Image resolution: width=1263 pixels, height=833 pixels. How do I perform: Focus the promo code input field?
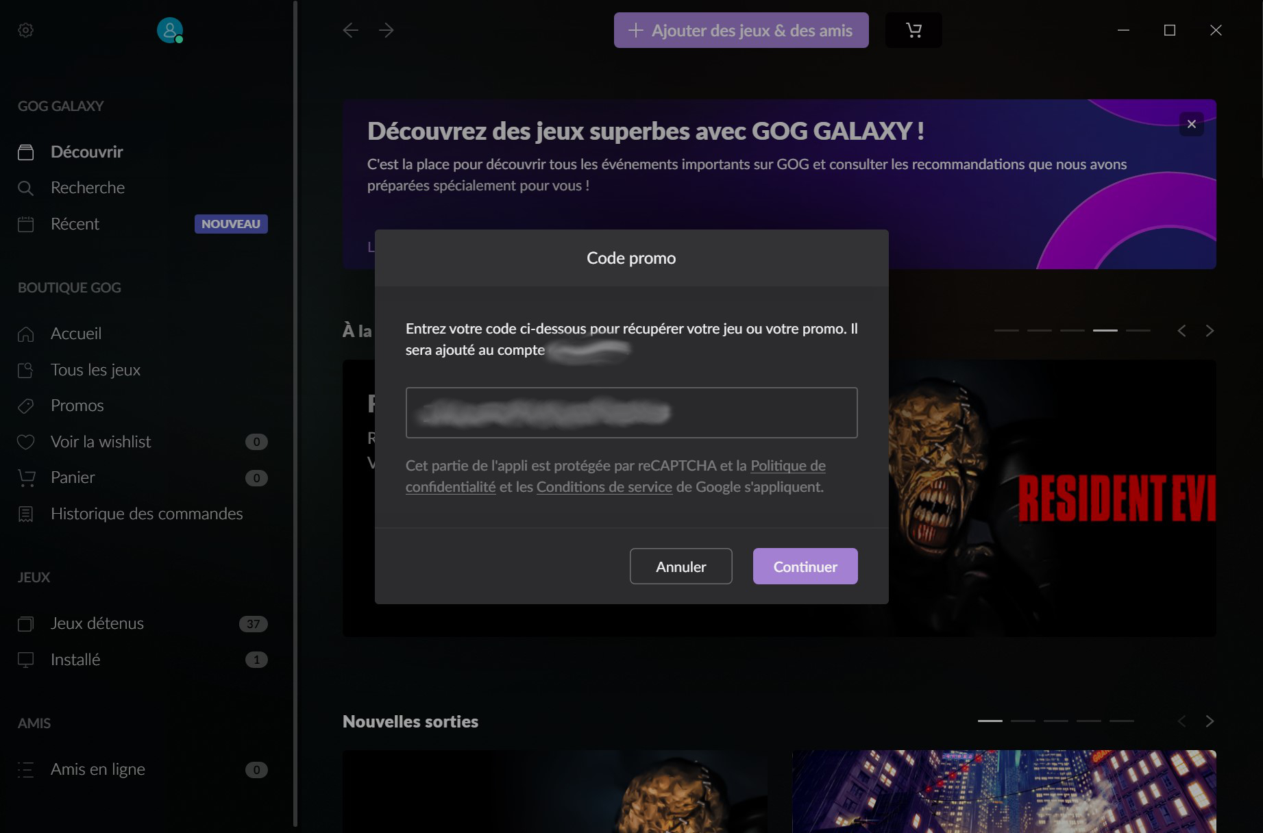(632, 413)
